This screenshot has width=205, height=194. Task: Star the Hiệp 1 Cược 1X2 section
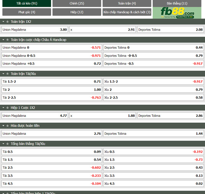click(x=7, y=108)
